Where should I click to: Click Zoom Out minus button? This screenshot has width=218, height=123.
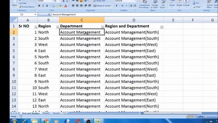pyautogui.click(x=206, y=117)
